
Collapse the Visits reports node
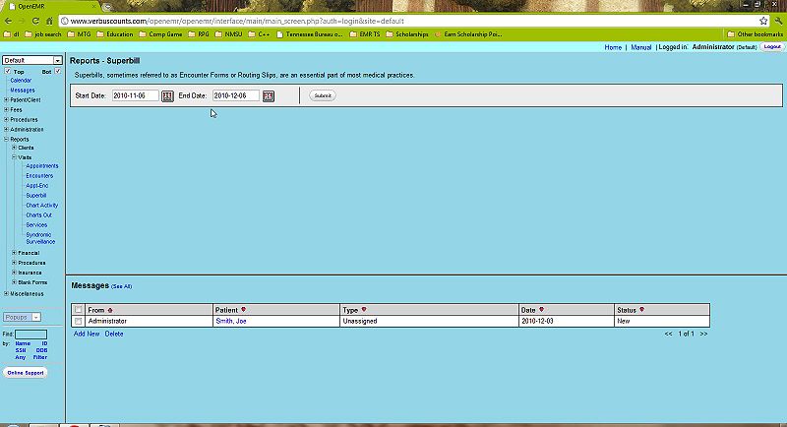click(x=14, y=157)
